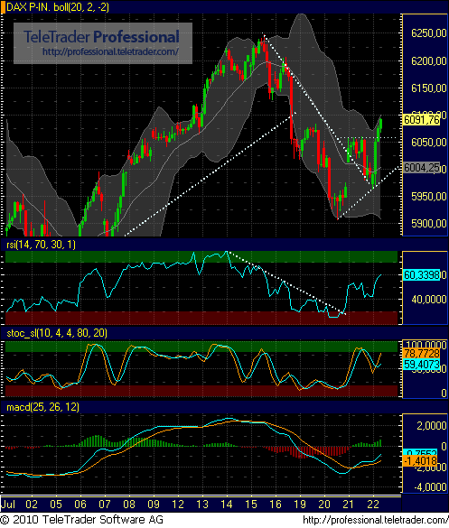Click the DAX P-IN. boll(20, 2, -2) title
The height and width of the screenshot is (528, 449).
(58, 7)
